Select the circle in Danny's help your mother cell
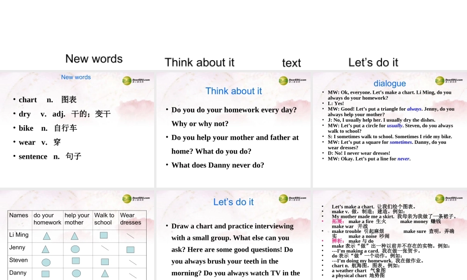Image resolution: width=467 pixels, height=280 pixels. click(x=76, y=273)
